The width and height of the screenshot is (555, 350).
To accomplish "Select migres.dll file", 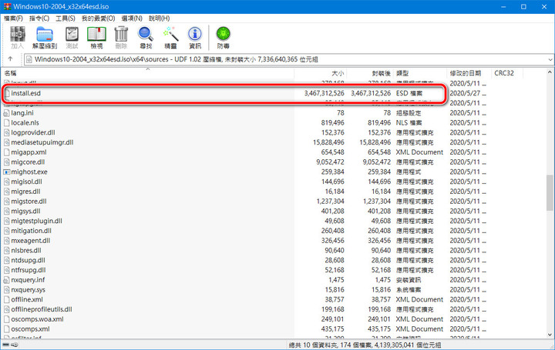I will [25, 192].
